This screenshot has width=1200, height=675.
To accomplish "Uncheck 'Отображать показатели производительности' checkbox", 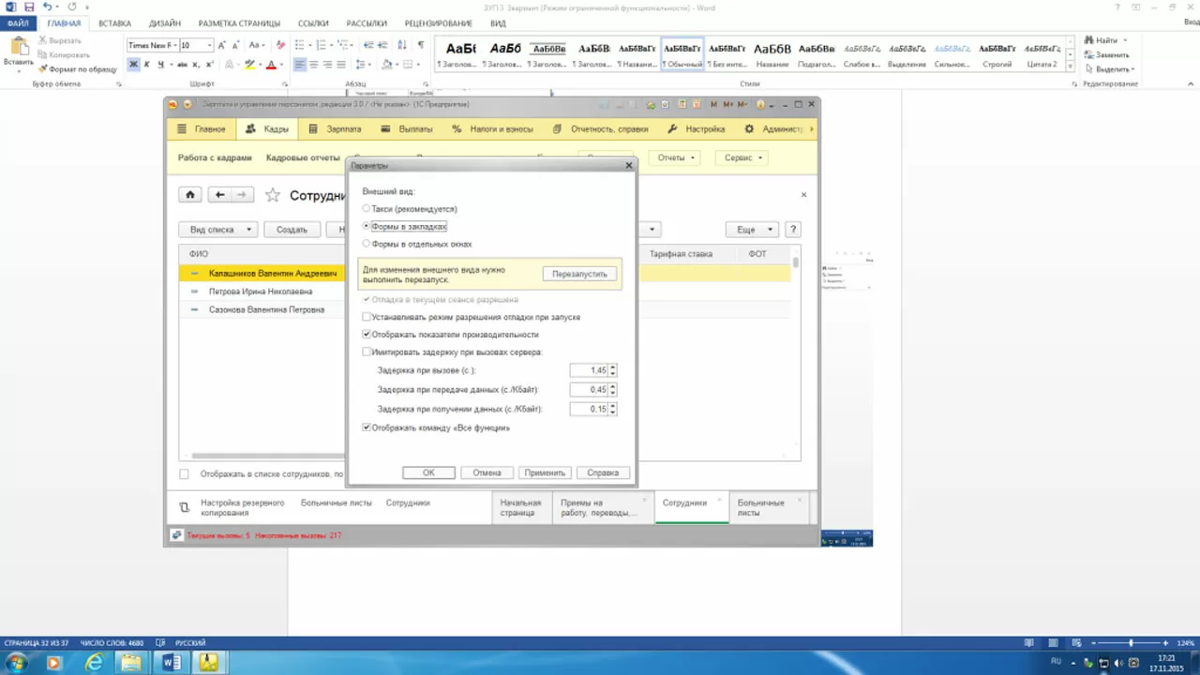I will (x=367, y=335).
